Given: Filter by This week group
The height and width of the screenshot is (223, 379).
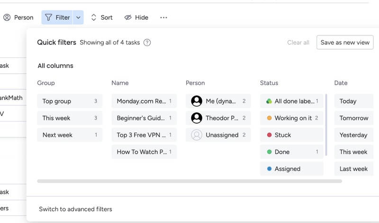Looking at the screenshot, I should pos(70,118).
